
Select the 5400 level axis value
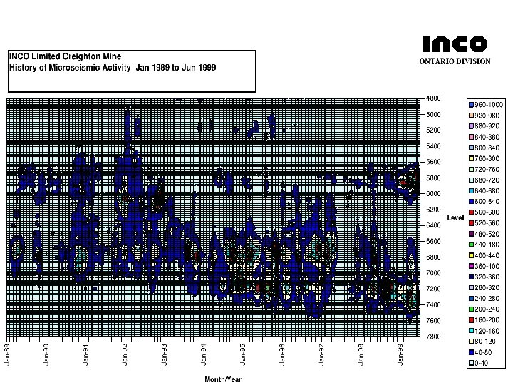pos(433,146)
